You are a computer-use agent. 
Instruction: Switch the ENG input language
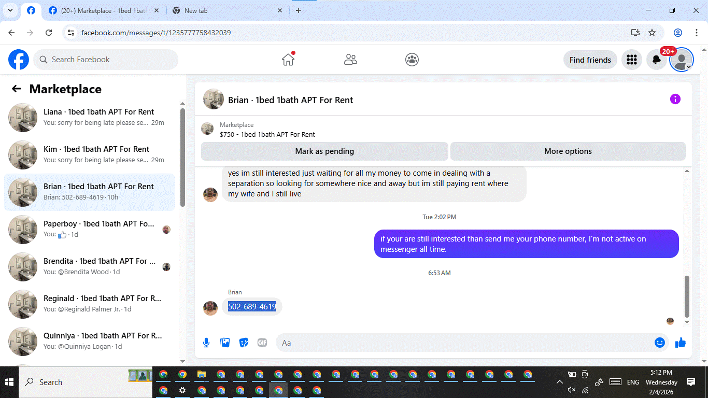coord(633,382)
